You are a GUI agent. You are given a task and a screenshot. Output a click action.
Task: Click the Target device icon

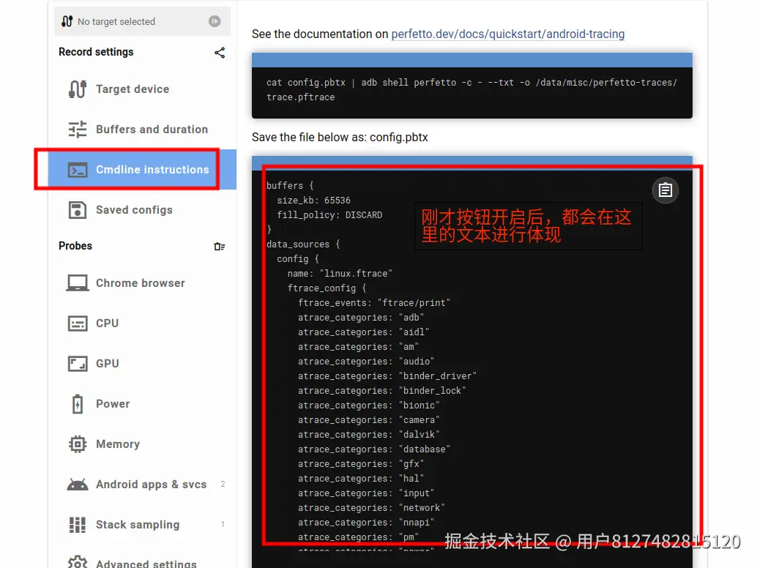78,89
